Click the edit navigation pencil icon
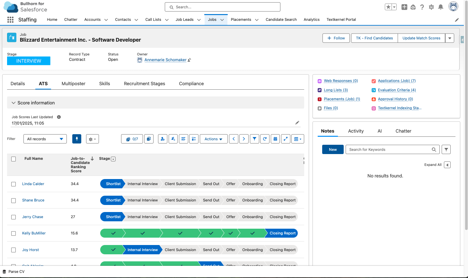This screenshot has height=278, width=468. [457, 20]
